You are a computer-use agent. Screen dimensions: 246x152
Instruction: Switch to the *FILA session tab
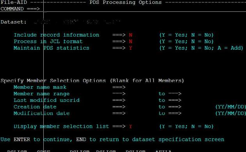pyautogui.click(x=164, y=151)
